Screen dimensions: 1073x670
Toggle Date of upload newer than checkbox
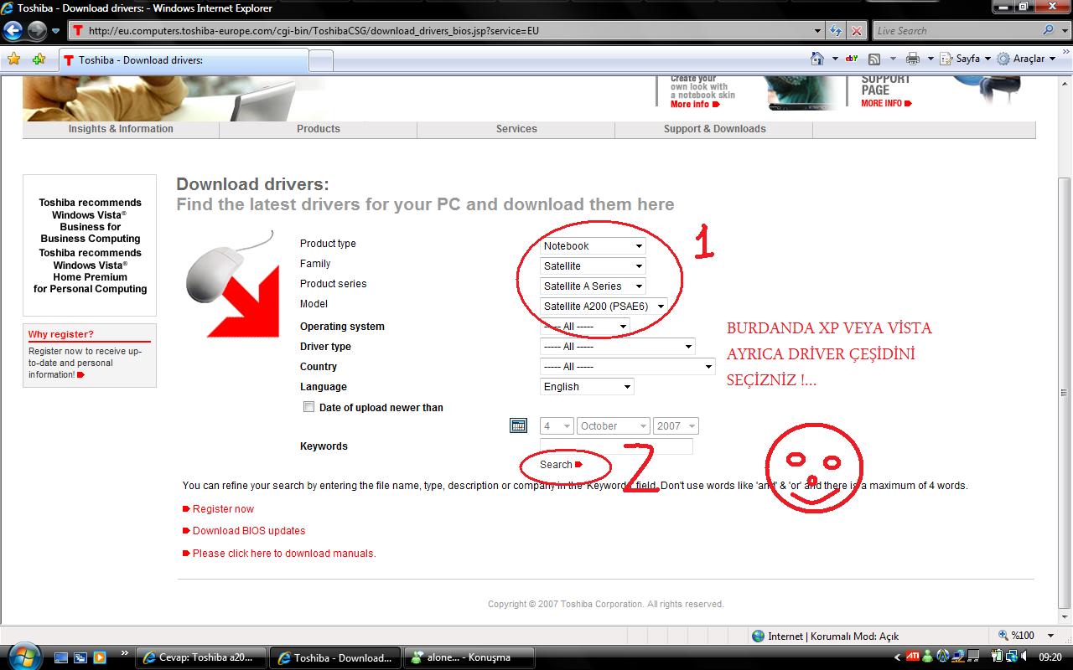pos(308,407)
